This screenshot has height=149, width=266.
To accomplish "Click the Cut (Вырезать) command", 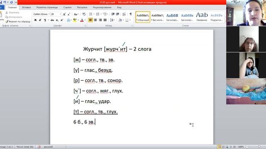I will pos(12,12).
